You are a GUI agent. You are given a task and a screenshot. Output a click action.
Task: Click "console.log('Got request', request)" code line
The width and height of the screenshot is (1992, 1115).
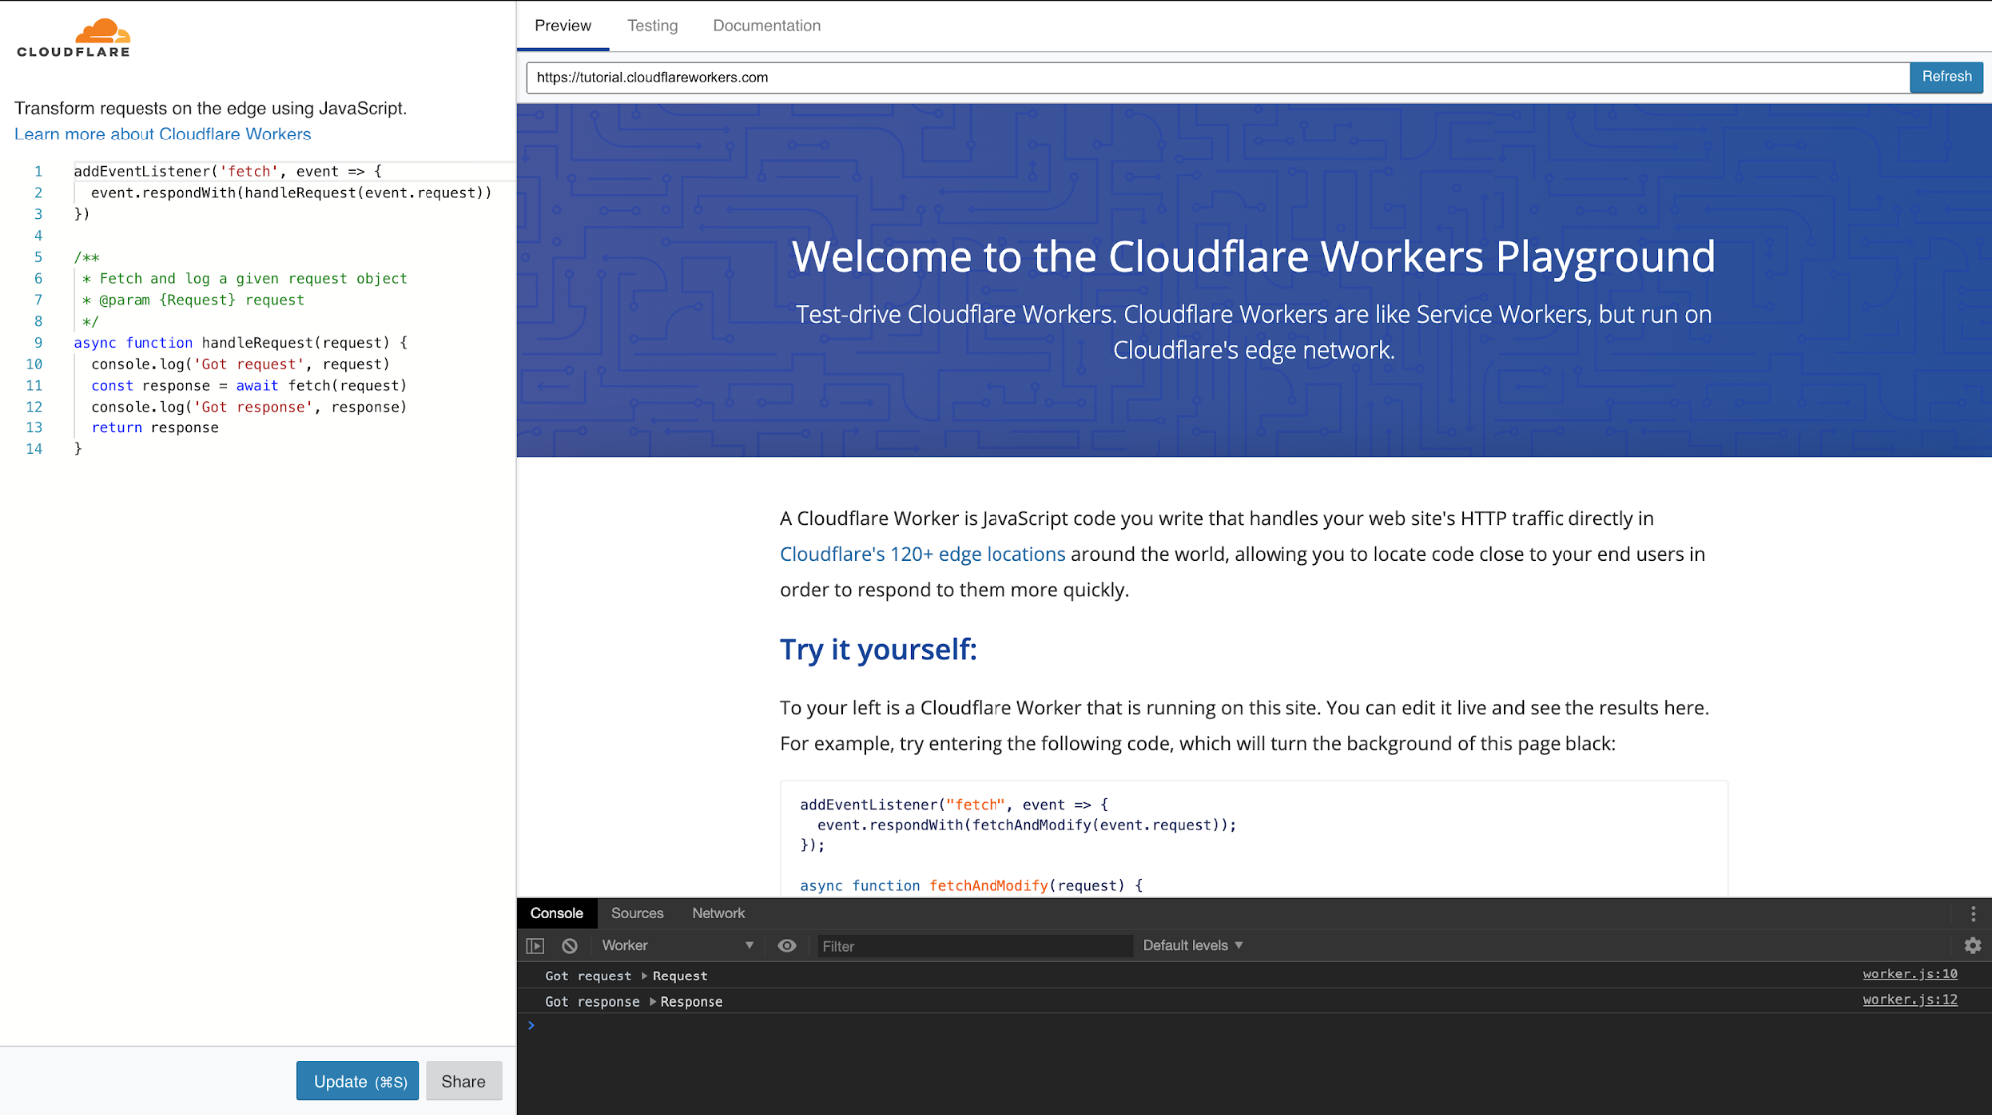coord(240,365)
